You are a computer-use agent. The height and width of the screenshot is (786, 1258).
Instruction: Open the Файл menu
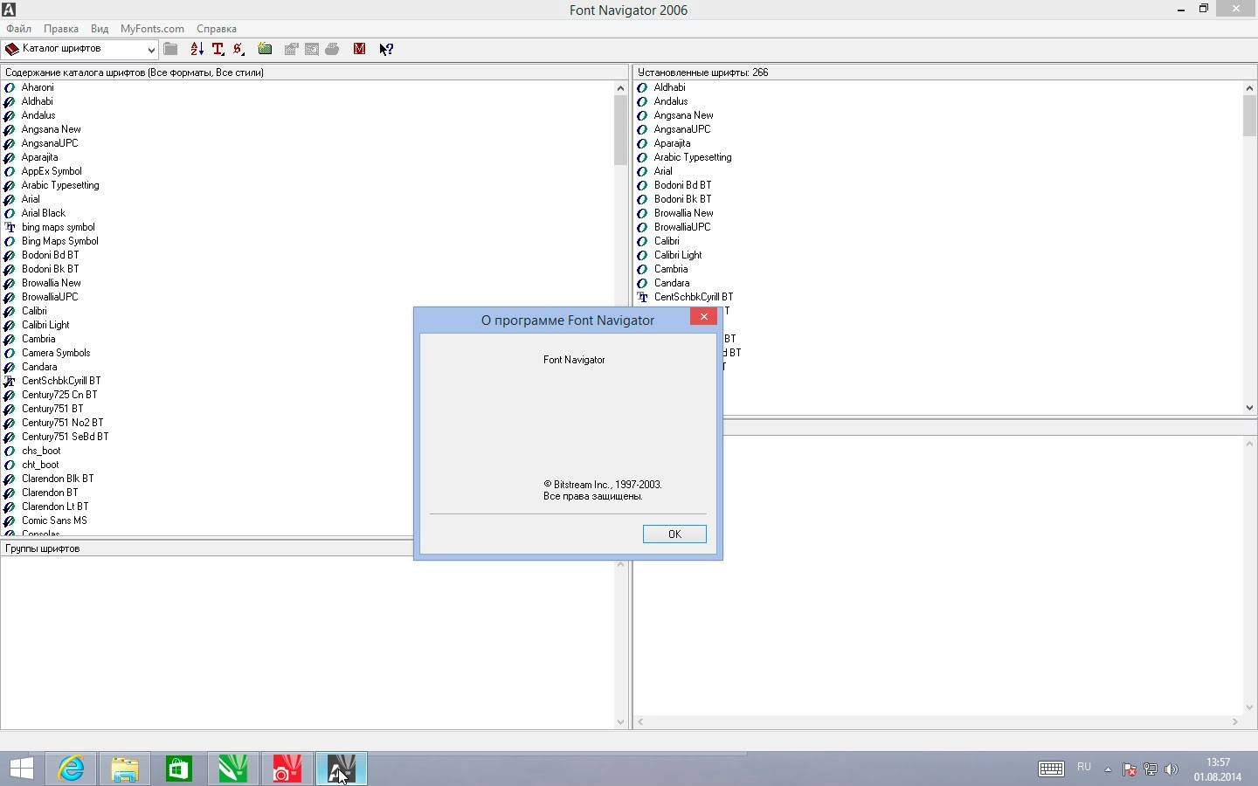point(18,29)
